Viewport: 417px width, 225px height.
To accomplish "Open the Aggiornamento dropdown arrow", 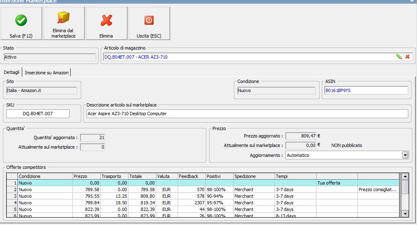I will coord(405,155).
